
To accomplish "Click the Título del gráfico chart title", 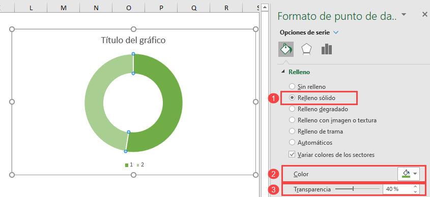I will [x=133, y=40].
